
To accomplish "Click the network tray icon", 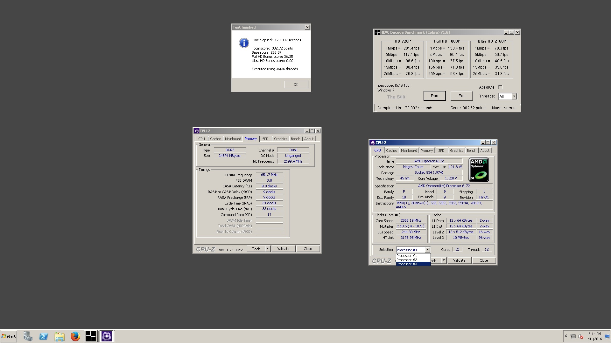I will tap(573, 336).
